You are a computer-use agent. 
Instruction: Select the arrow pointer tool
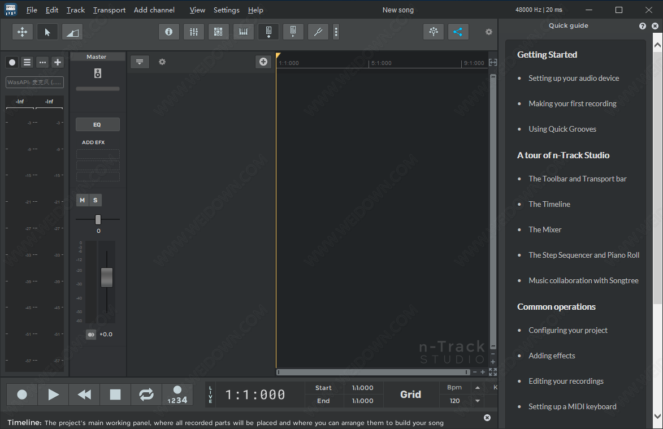[47, 32]
